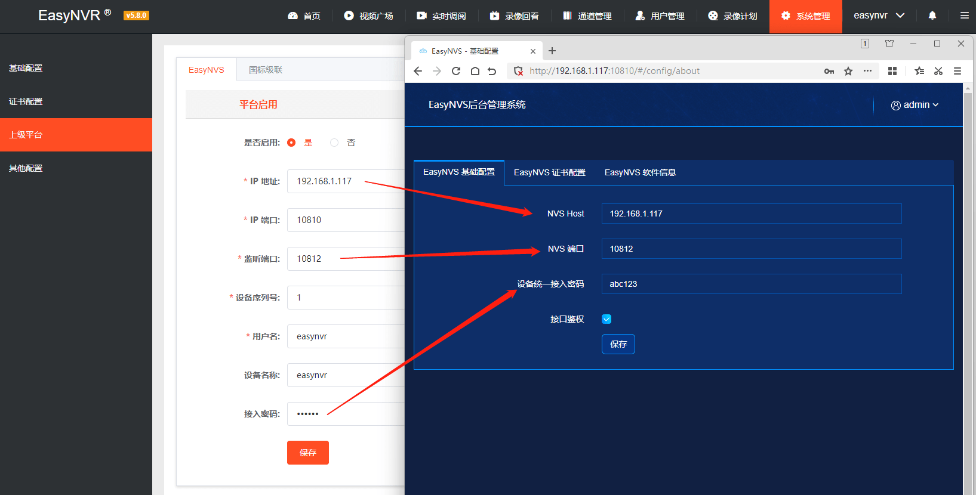The image size is (976, 495).
Task: Open 录像回看 playback page
Action: [x=514, y=16]
